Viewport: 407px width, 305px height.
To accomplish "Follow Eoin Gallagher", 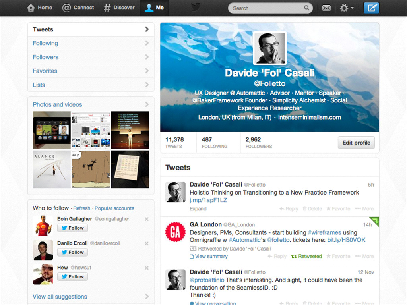I will pyautogui.click(x=72, y=228).
